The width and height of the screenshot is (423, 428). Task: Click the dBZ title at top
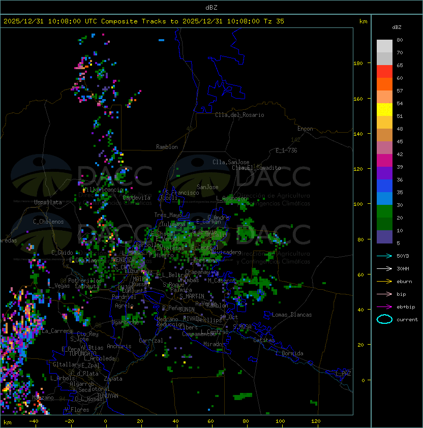[x=211, y=7]
